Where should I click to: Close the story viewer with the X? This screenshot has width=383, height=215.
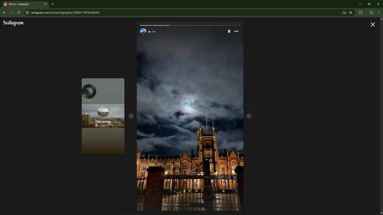pos(373,24)
